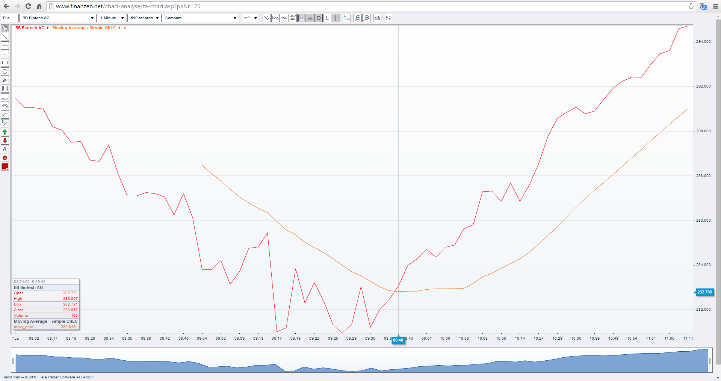The width and height of the screenshot is (721, 381).
Task: Open the red drawing color swatch
Action: click(5, 166)
